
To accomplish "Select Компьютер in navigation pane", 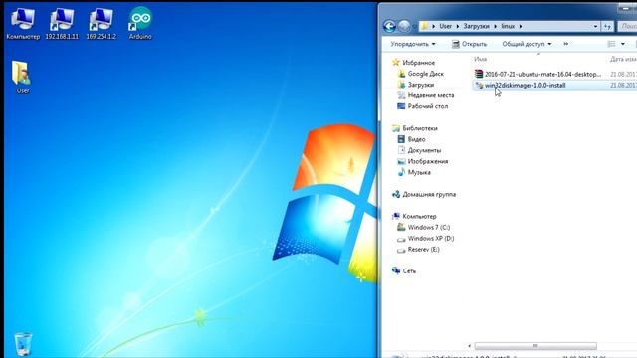I will click(419, 216).
